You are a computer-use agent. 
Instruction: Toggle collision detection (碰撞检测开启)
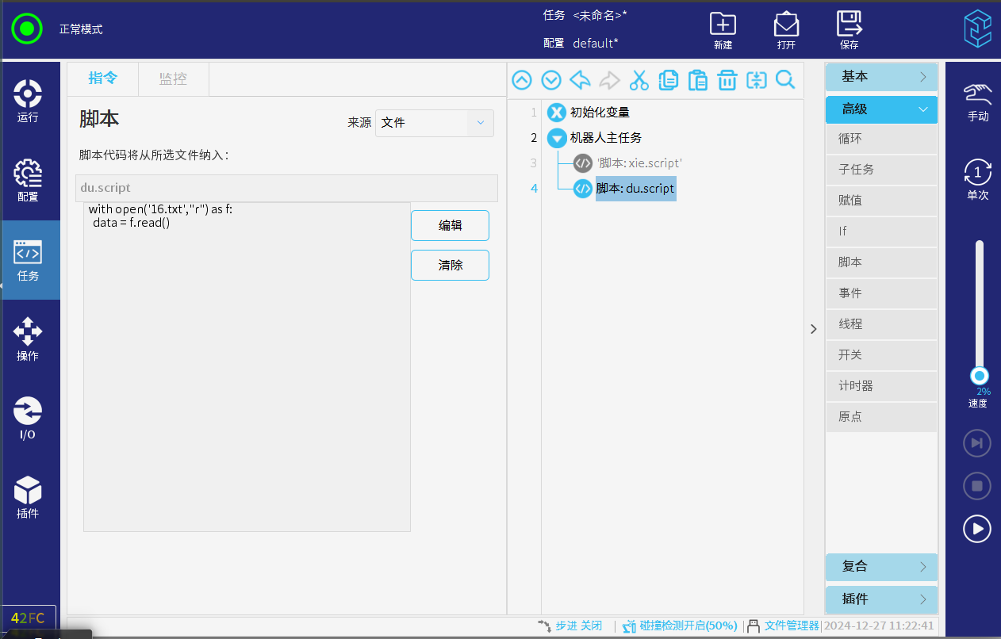[681, 626]
